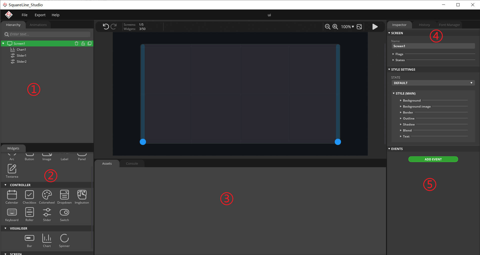Select the Inspector tab
The width and height of the screenshot is (480, 255).
(x=399, y=25)
